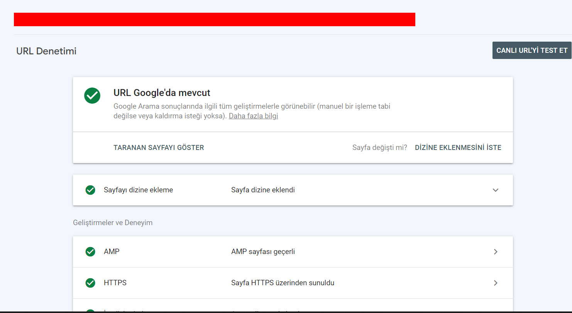Click the green check icon for Sayfayı dizine ekleme
Screen dimensions: 572x313
pos(90,190)
